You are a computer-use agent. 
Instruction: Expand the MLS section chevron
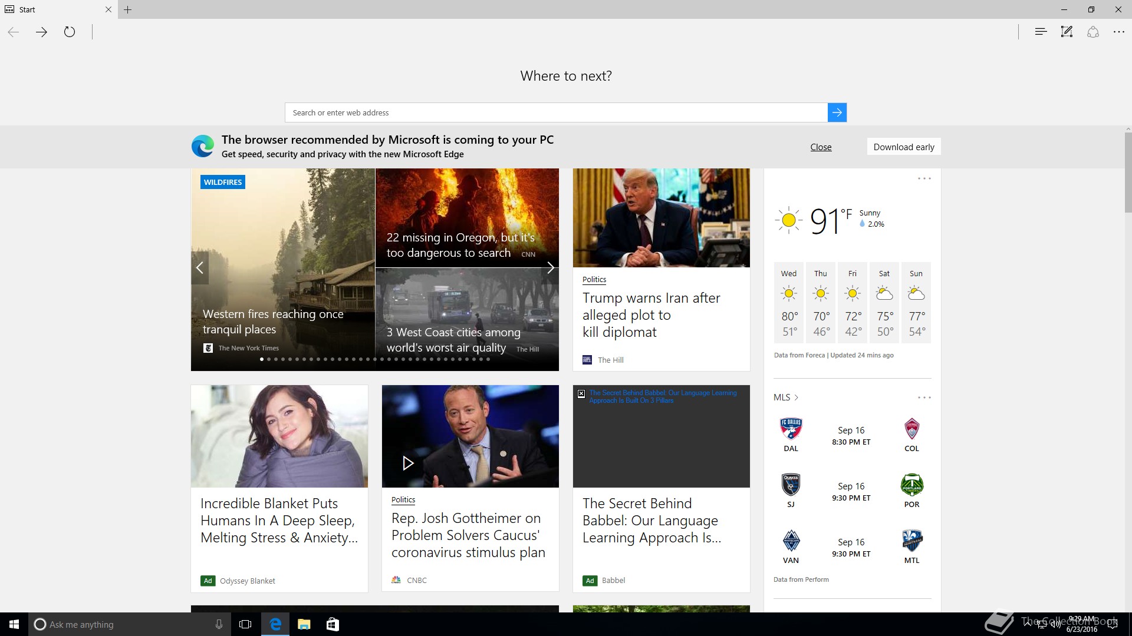(x=797, y=397)
